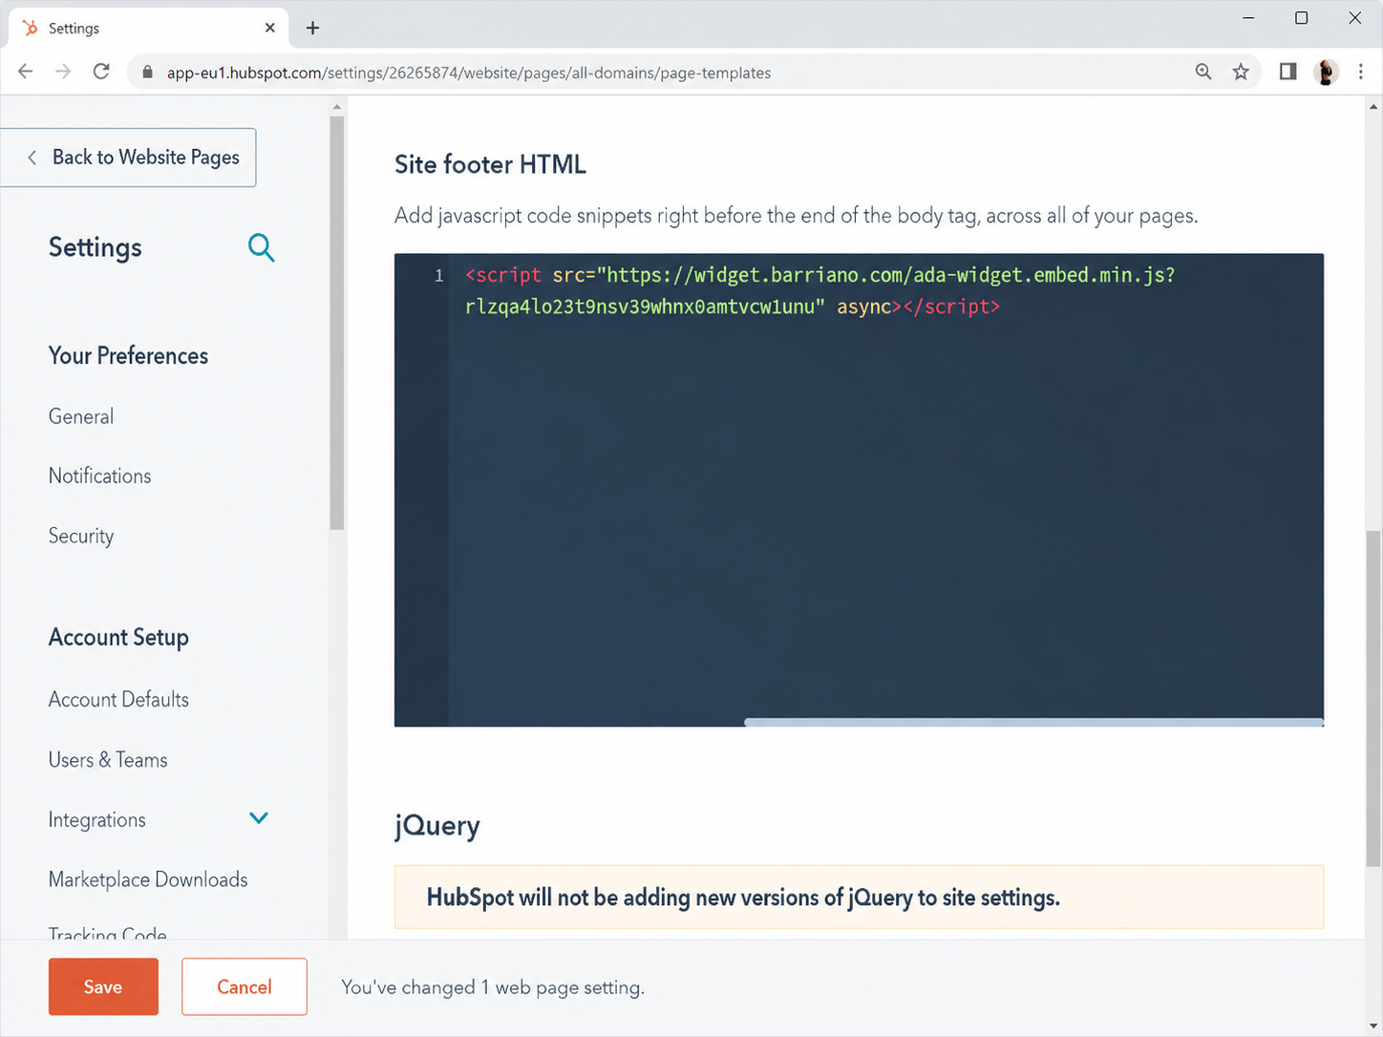The height and width of the screenshot is (1037, 1383).
Task: Click the code editor horizontal scrollbar
Action: click(1033, 722)
